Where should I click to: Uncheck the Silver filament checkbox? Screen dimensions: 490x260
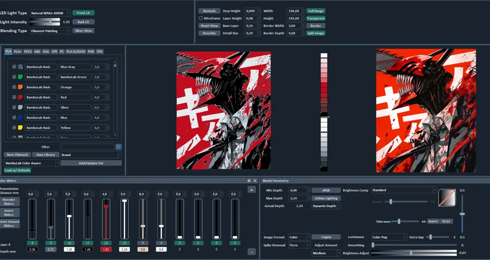tap(14, 107)
